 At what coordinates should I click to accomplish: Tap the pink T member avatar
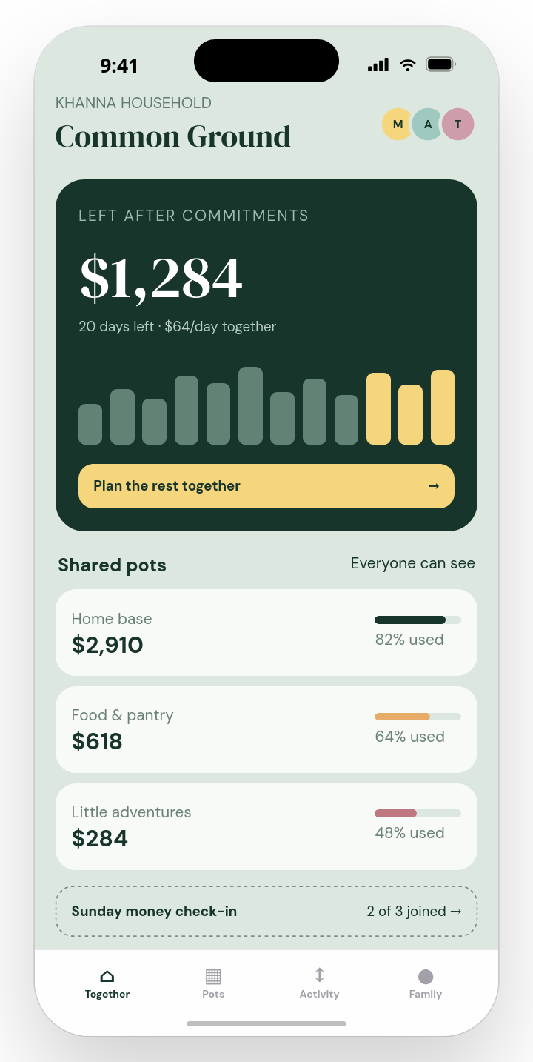(x=458, y=125)
